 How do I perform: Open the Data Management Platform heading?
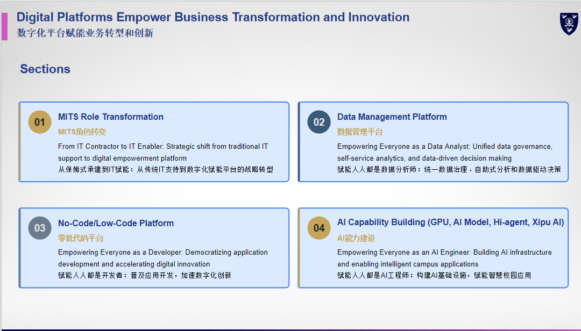[x=392, y=117]
